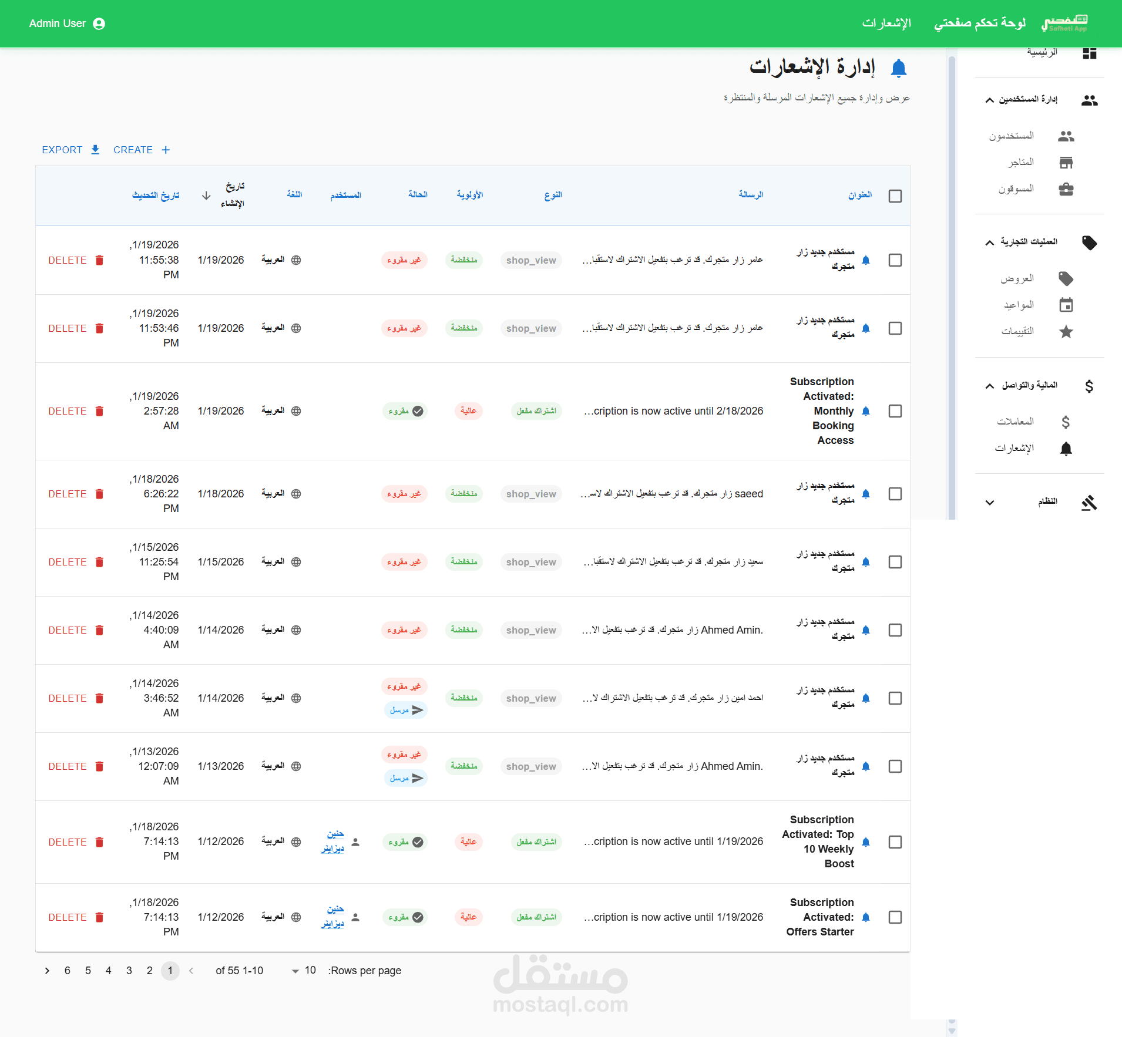
Task: Click the notifications (الإشعارات) bell icon in sidebar
Action: (x=1066, y=449)
